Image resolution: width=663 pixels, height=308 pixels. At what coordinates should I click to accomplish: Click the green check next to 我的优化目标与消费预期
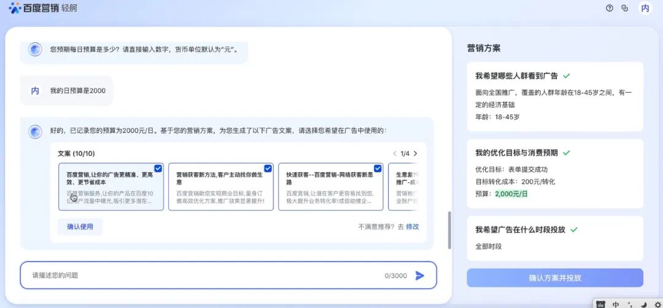(x=567, y=153)
